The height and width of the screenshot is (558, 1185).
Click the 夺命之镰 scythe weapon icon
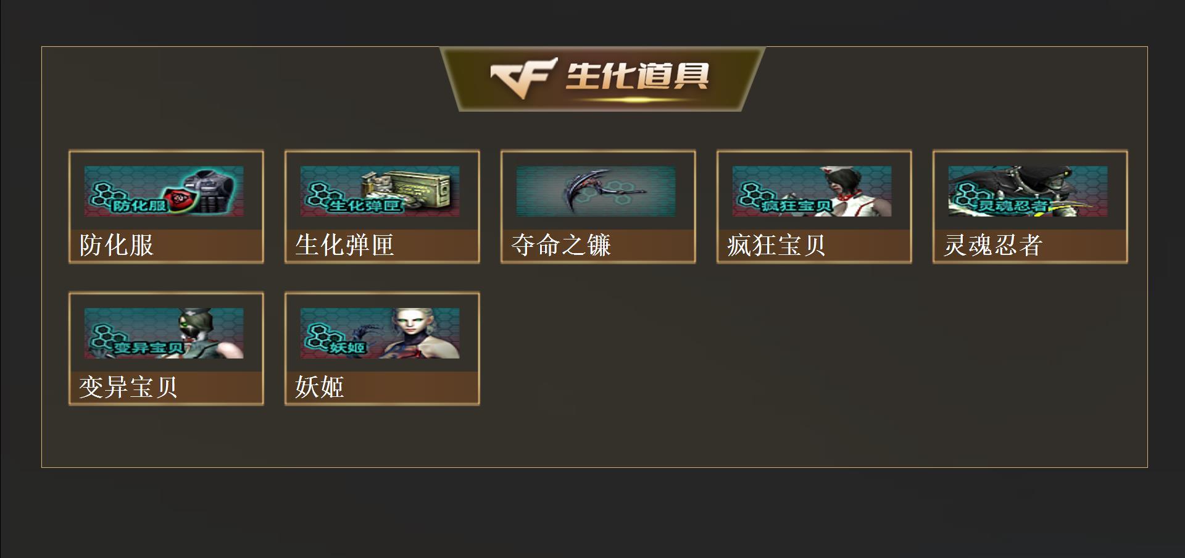point(596,191)
